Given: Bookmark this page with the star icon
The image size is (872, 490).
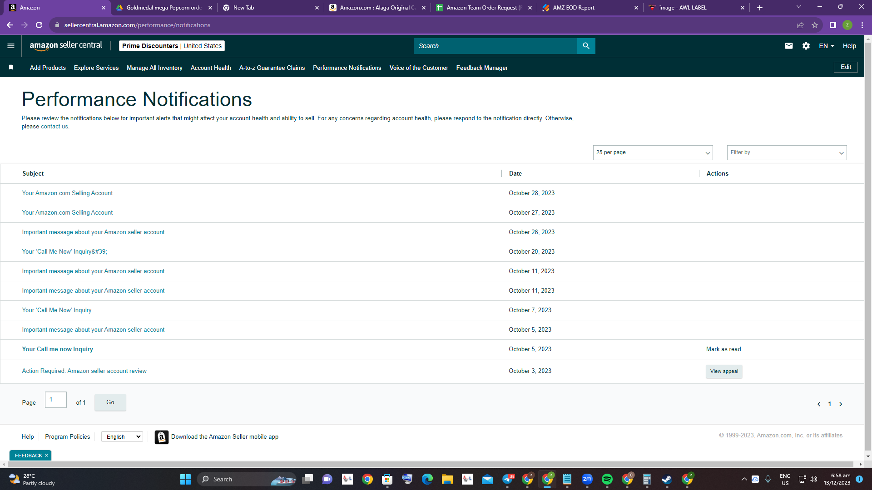Looking at the screenshot, I should (815, 25).
